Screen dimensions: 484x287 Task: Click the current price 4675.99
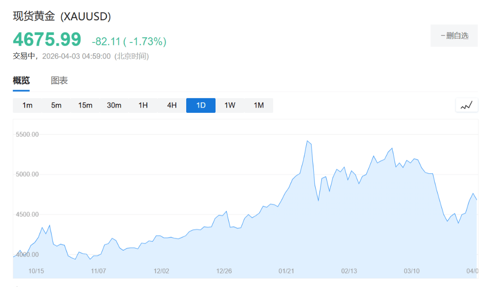point(47,39)
